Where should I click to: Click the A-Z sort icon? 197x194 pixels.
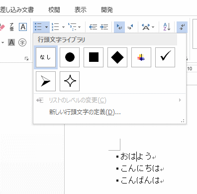[x=167, y=27]
